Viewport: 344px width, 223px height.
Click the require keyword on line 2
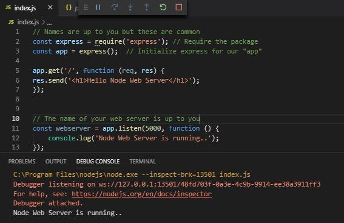pyautogui.click(x=109, y=41)
